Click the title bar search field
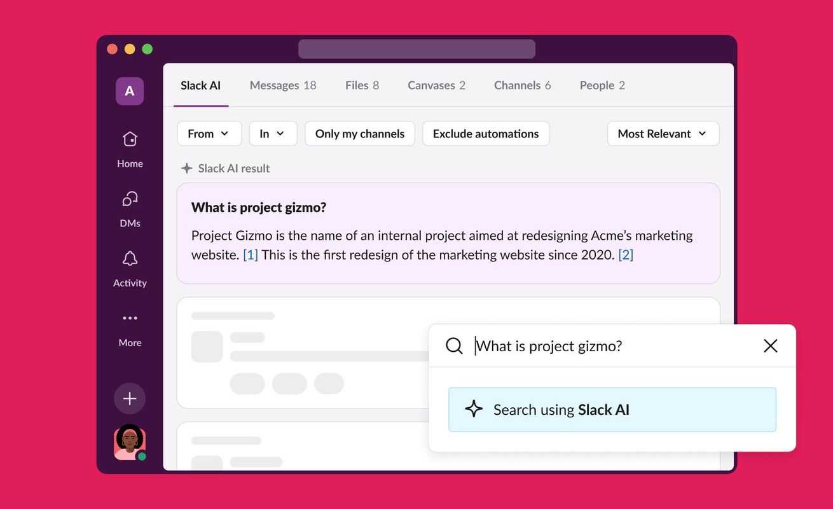The height and width of the screenshot is (509, 833). coord(417,49)
